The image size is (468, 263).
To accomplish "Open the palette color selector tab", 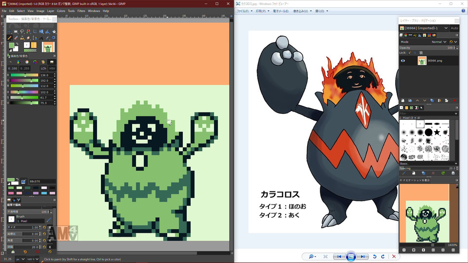I will 43,62.
